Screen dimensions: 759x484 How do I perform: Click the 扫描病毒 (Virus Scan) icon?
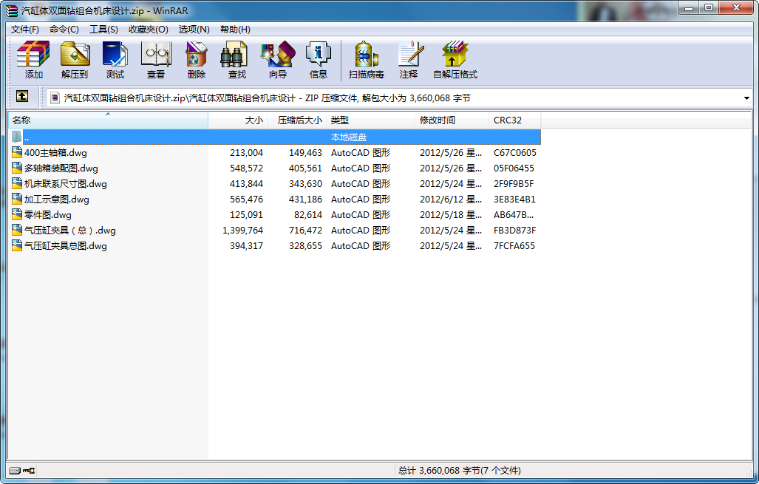tap(365, 59)
